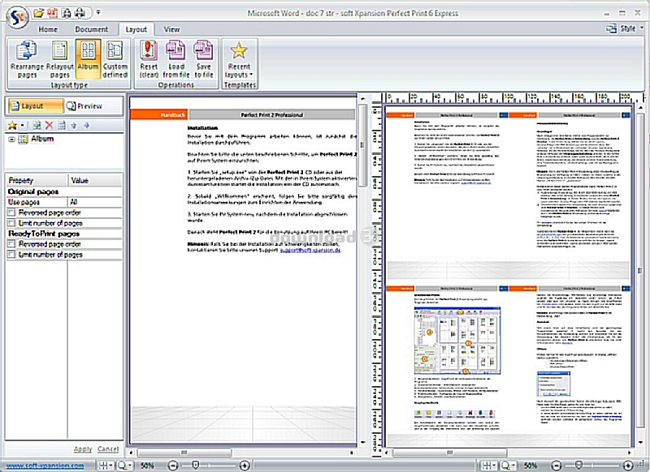Click the right pane zoom in plus button

point(628,466)
